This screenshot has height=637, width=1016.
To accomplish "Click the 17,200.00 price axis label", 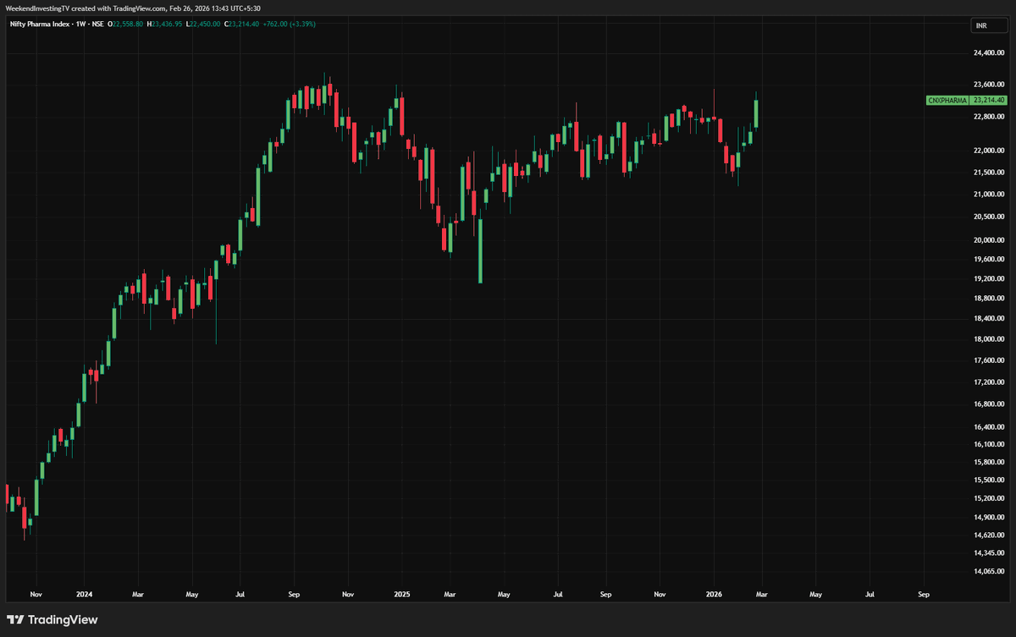I will coord(989,382).
